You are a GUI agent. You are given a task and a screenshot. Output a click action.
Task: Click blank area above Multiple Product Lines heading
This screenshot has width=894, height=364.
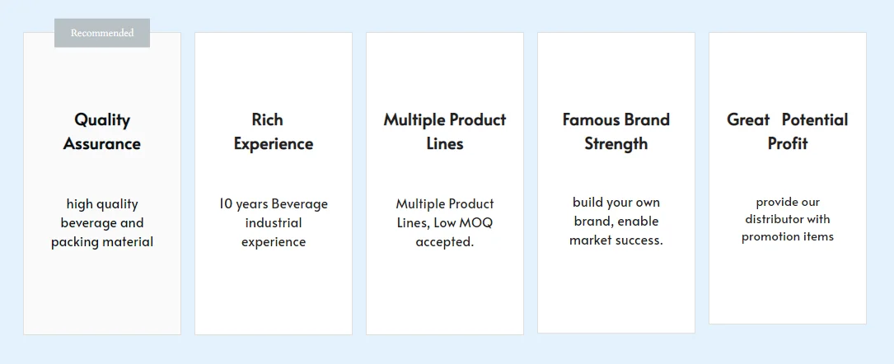tap(445, 70)
